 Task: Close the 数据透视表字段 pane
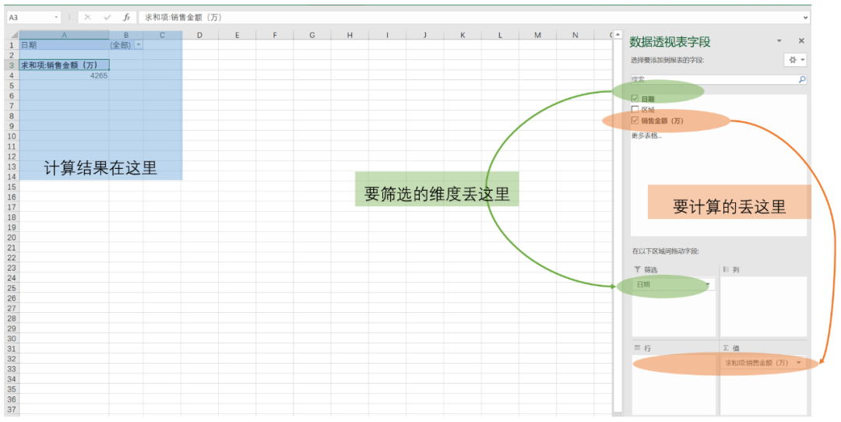[x=801, y=40]
